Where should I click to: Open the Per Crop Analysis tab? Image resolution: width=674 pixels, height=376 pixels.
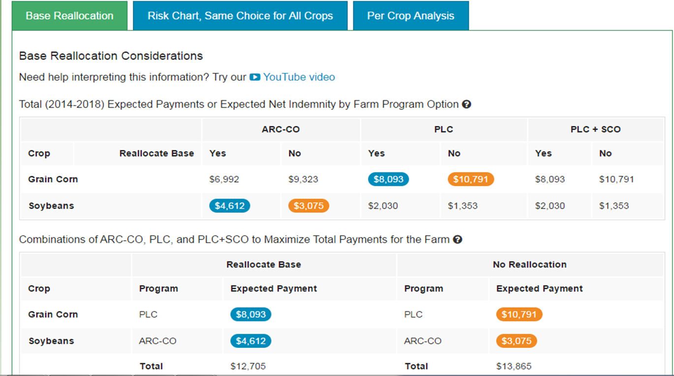[411, 16]
